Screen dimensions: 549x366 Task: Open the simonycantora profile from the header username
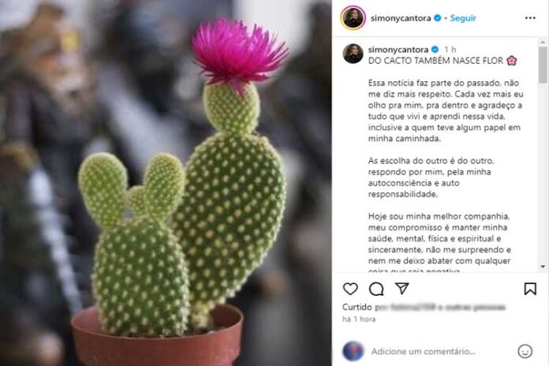[401, 18]
